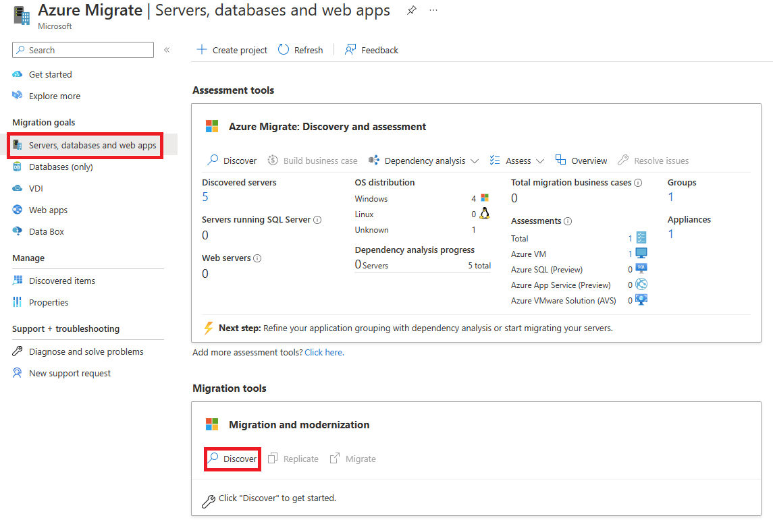Viewport: 773px width, 520px height.
Task: Open Overview in assessment toolbar
Action: tap(581, 161)
